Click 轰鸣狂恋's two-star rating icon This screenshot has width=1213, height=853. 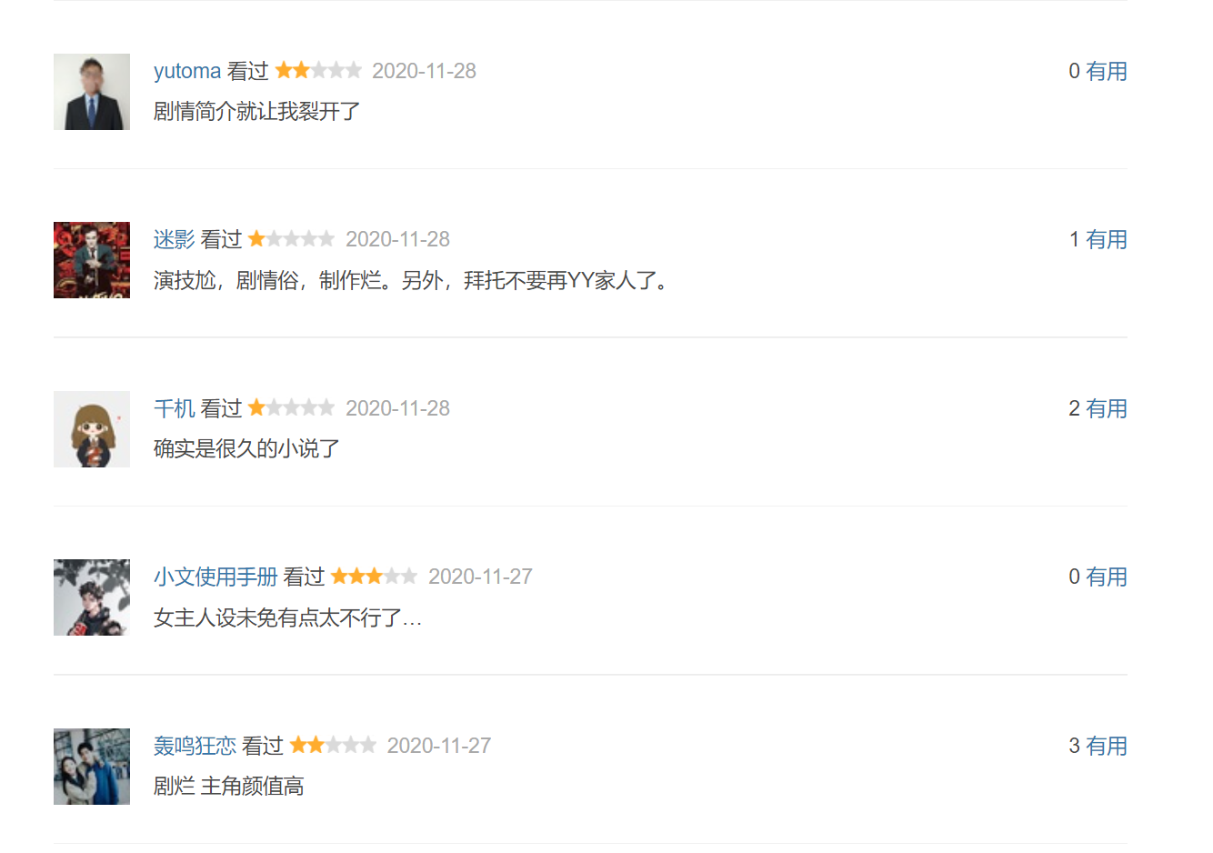click(x=333, y=745)
